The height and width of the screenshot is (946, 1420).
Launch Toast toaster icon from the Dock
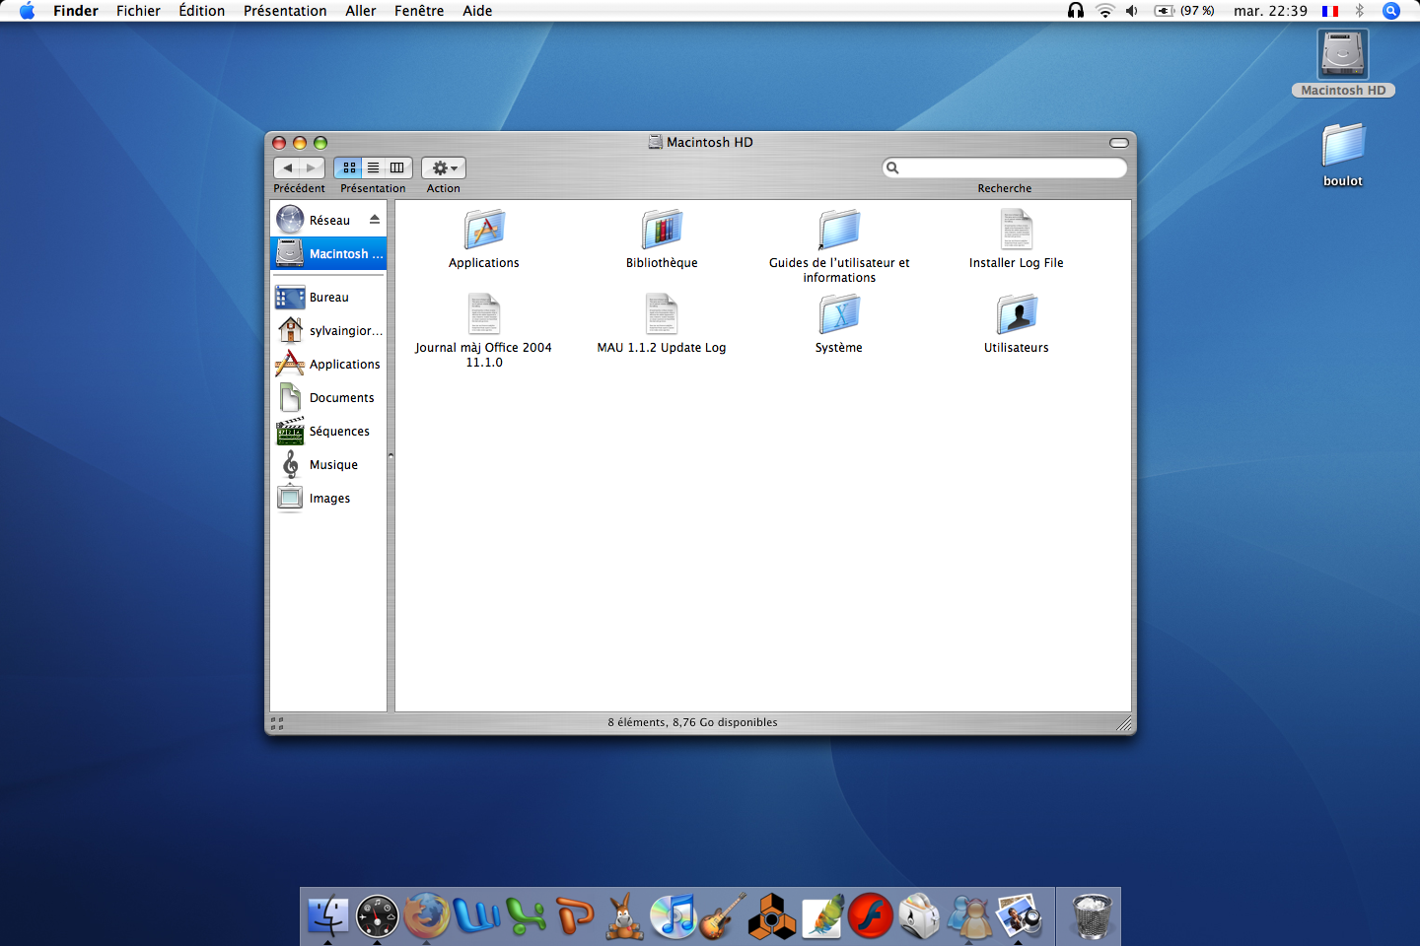tap(920, 916)
